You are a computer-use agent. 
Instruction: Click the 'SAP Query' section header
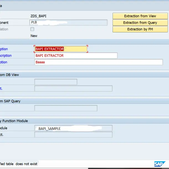(10, 101)
